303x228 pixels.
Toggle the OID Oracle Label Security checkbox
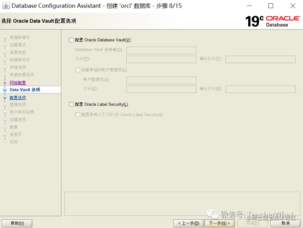pyautogui.click(x=78, y=115)
